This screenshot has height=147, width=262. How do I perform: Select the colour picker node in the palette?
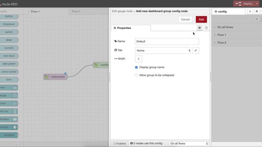(x=9, y=72)
